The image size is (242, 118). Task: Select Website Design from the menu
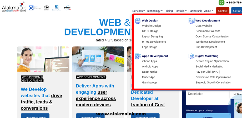(152, 26)
